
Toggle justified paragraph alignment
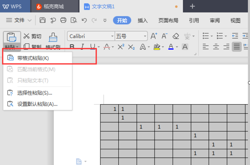click(x=237, y=47)
